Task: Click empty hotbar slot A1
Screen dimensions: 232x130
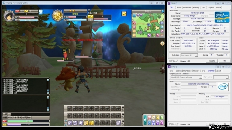Action: 70,109
